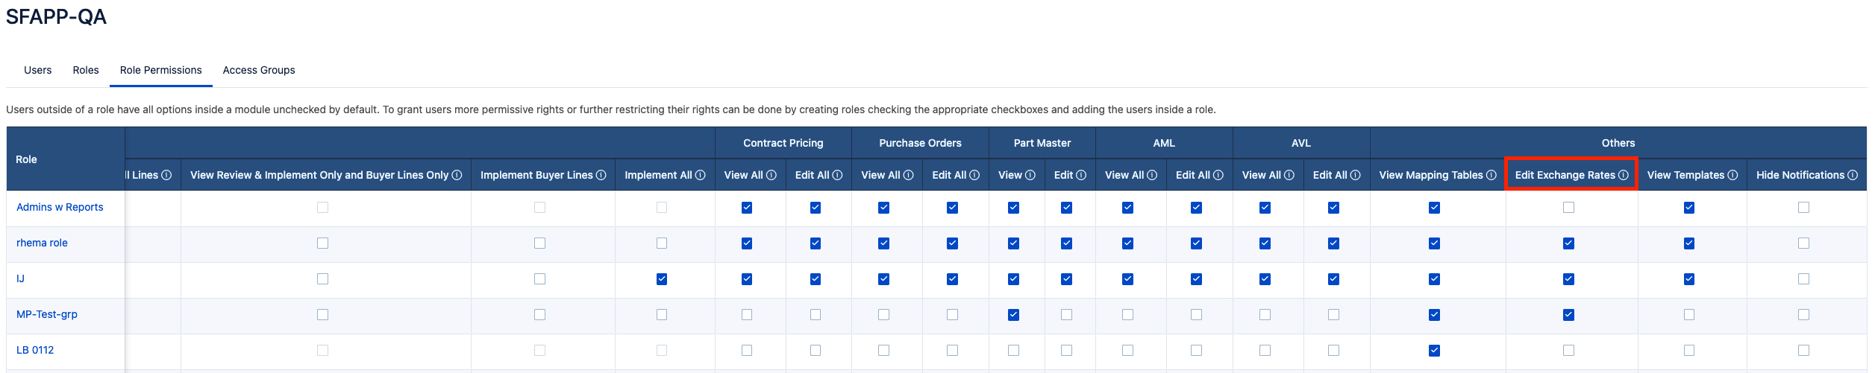
Task: Click Contract Pricing View All info icon
Action: tap(771, 175)
